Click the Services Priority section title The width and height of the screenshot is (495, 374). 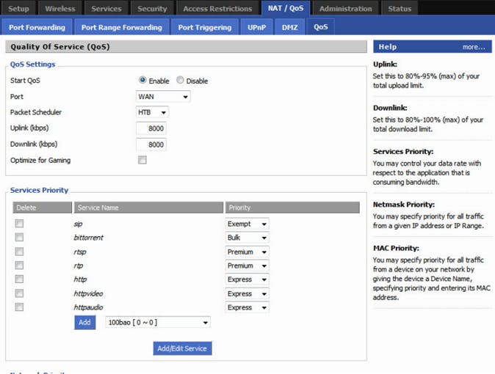tap(39, 190)
